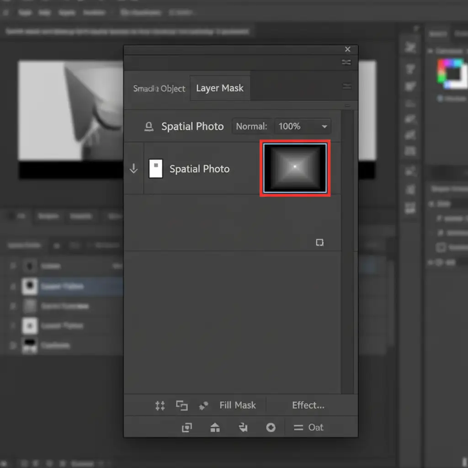Click the small square icon below mask thumbnail
Image resolution: width=468 pixels, height=468 pixels.
pyautogui.click(x=320, y=242)
